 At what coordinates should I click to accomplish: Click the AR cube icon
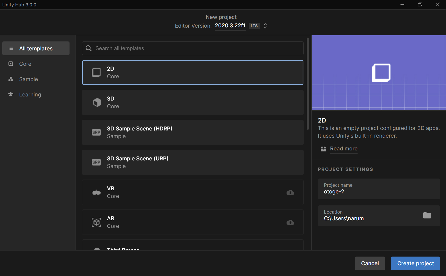click(x=96, y=222)
